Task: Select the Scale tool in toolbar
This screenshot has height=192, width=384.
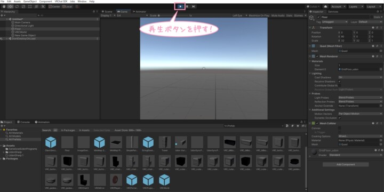Action: (23, 6)
